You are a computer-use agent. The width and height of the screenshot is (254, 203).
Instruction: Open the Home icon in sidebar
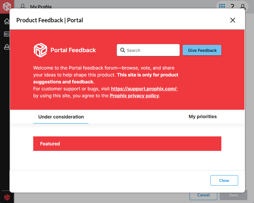(7, 21)
